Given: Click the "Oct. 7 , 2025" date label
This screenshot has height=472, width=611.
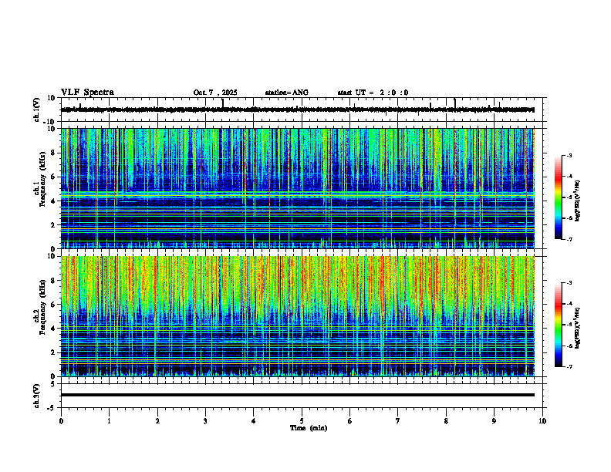Looking at the screenshot, I should (215, 93).
